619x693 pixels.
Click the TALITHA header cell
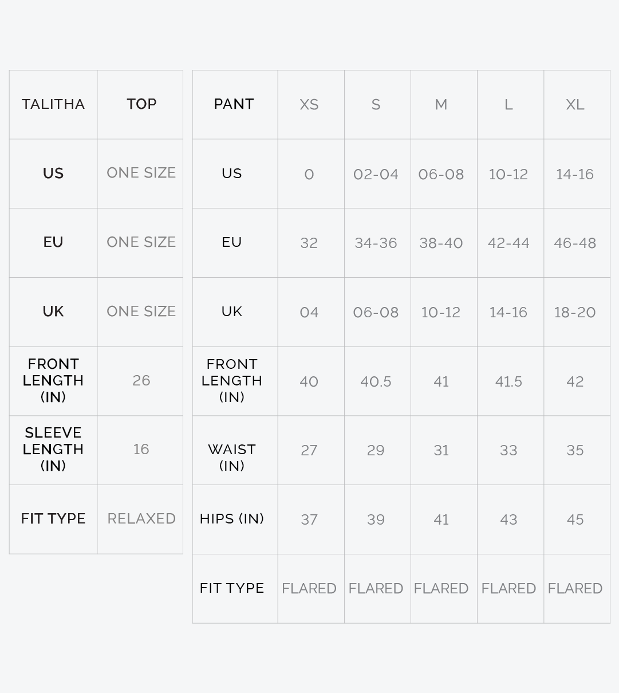53,104
